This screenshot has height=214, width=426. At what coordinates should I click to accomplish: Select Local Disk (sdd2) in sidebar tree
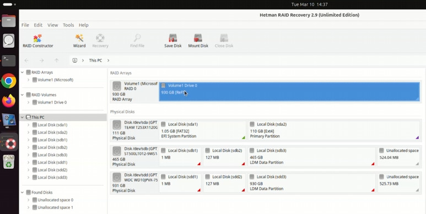pyautogui.click(x=52, y=170)
